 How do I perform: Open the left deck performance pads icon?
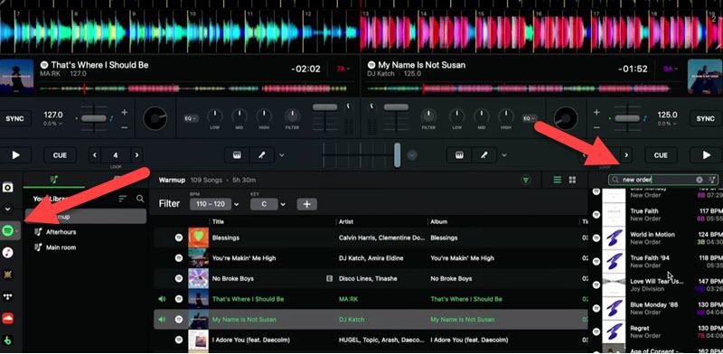click(x=237, y=155)
